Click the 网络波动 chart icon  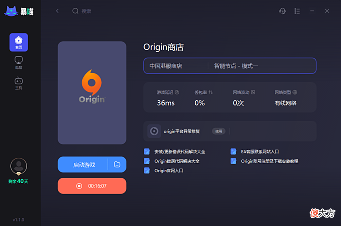[x=253, y=92]
